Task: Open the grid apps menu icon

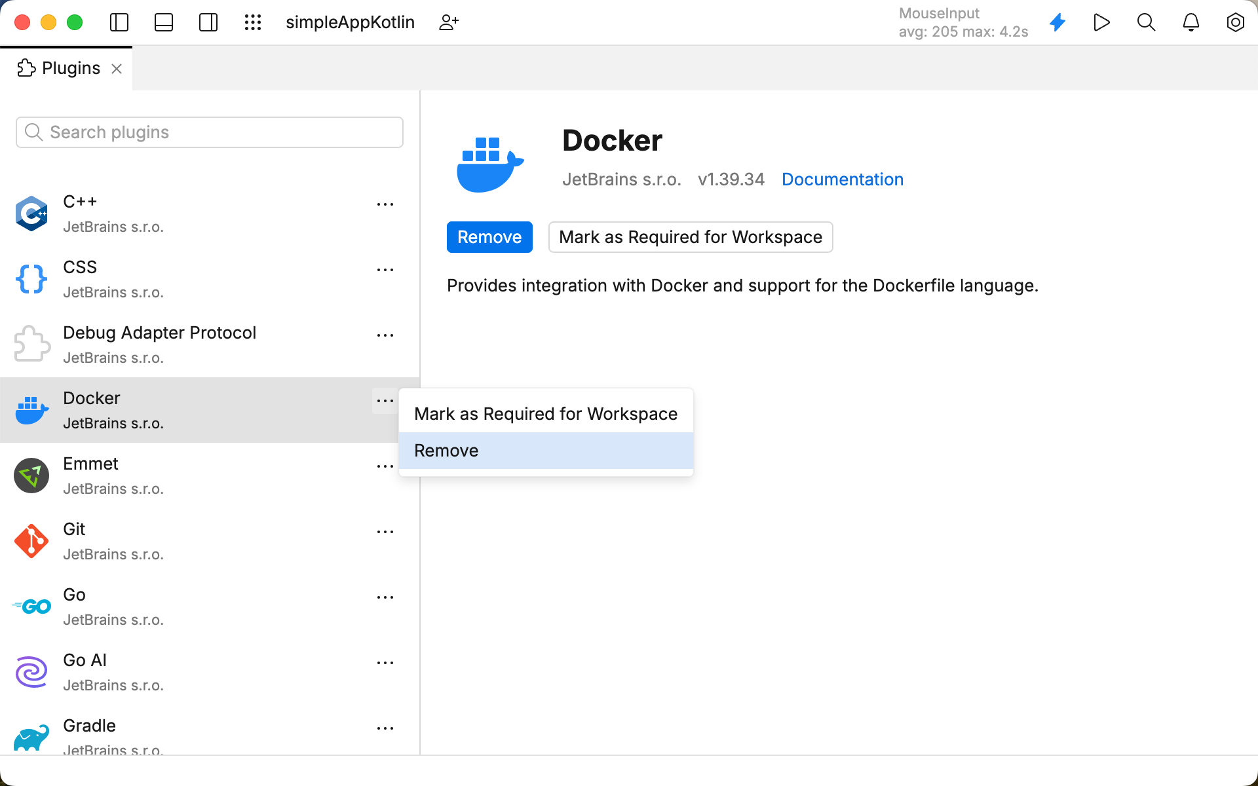Action: [253, 22]
